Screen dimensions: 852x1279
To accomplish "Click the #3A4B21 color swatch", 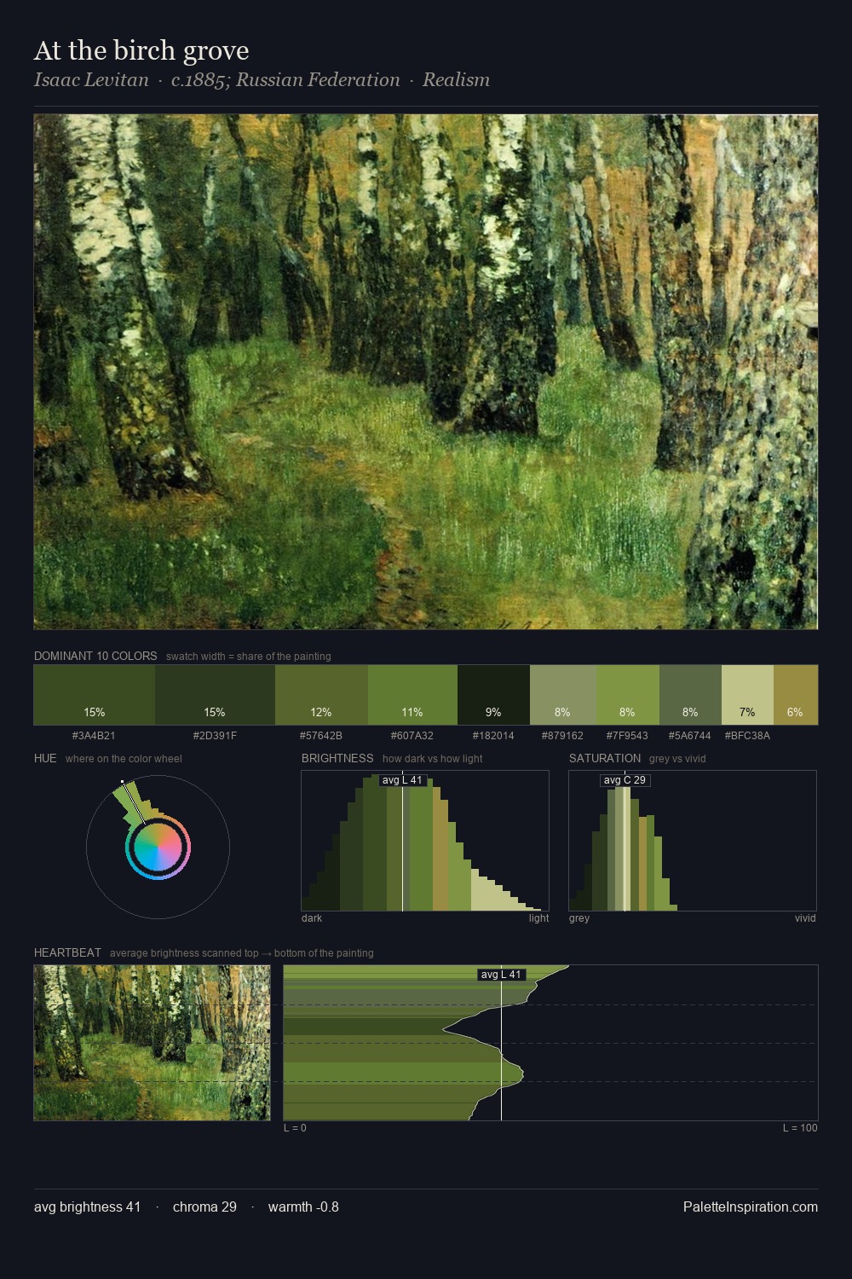I will point(94,695).
